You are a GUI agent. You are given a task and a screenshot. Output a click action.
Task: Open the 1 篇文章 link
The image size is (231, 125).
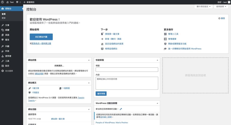[x=35, y=88]
